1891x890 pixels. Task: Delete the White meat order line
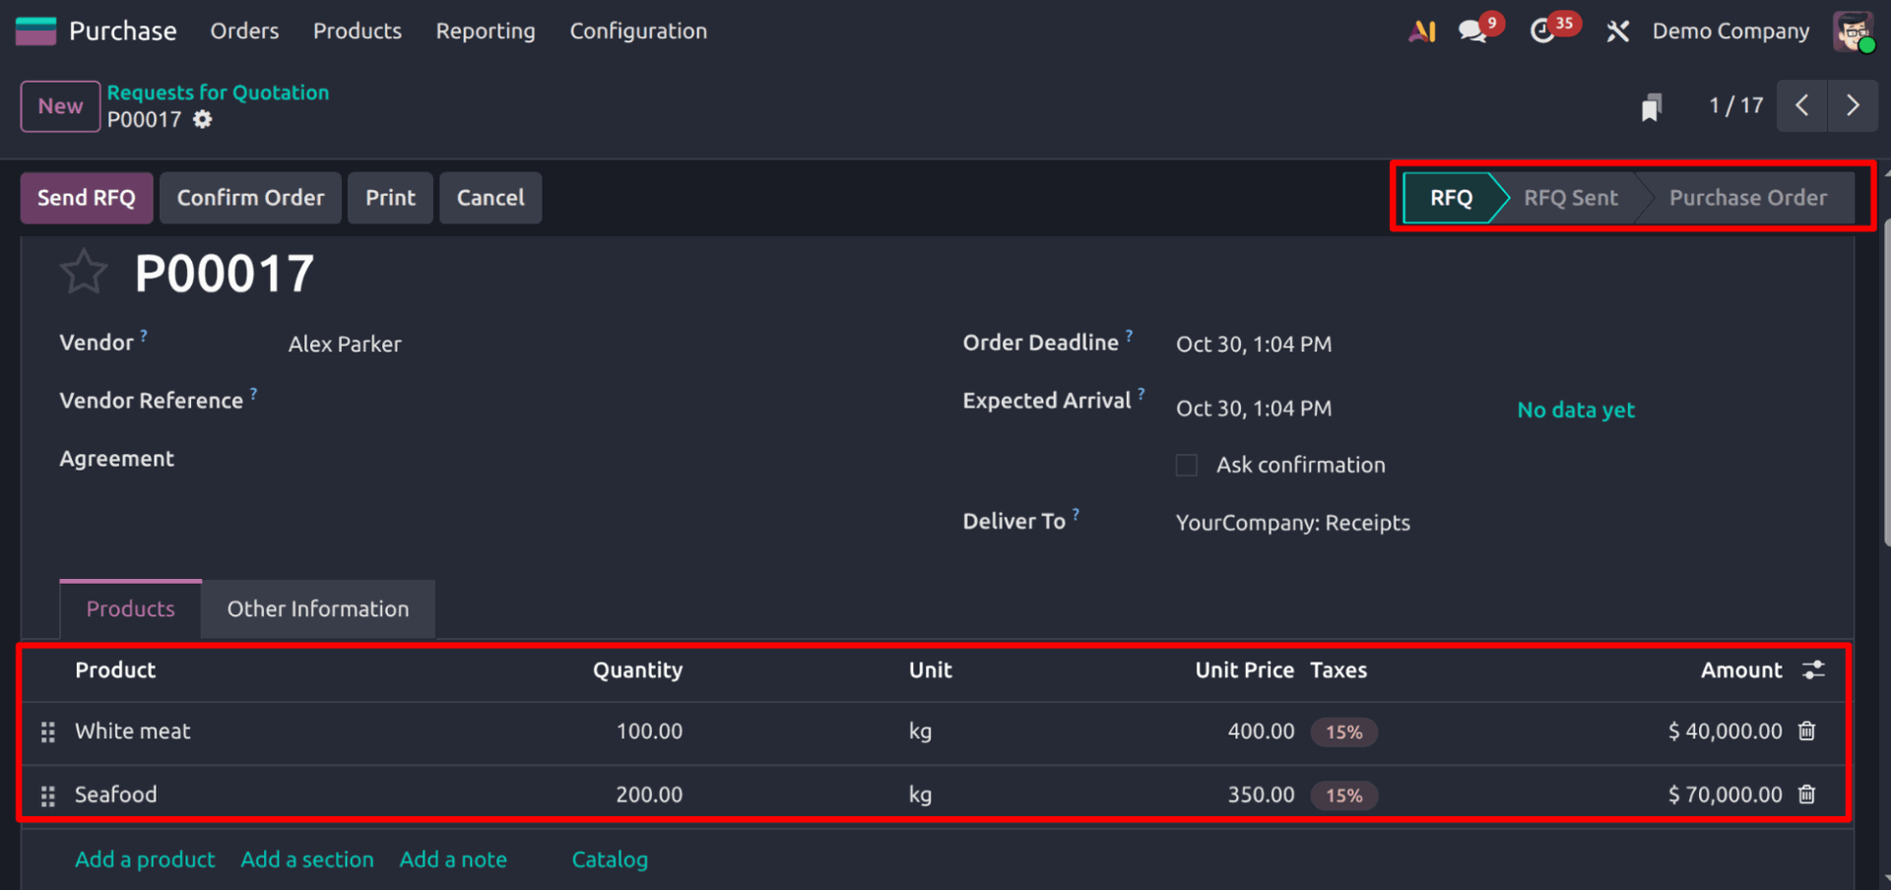[x=1806, y=731]
